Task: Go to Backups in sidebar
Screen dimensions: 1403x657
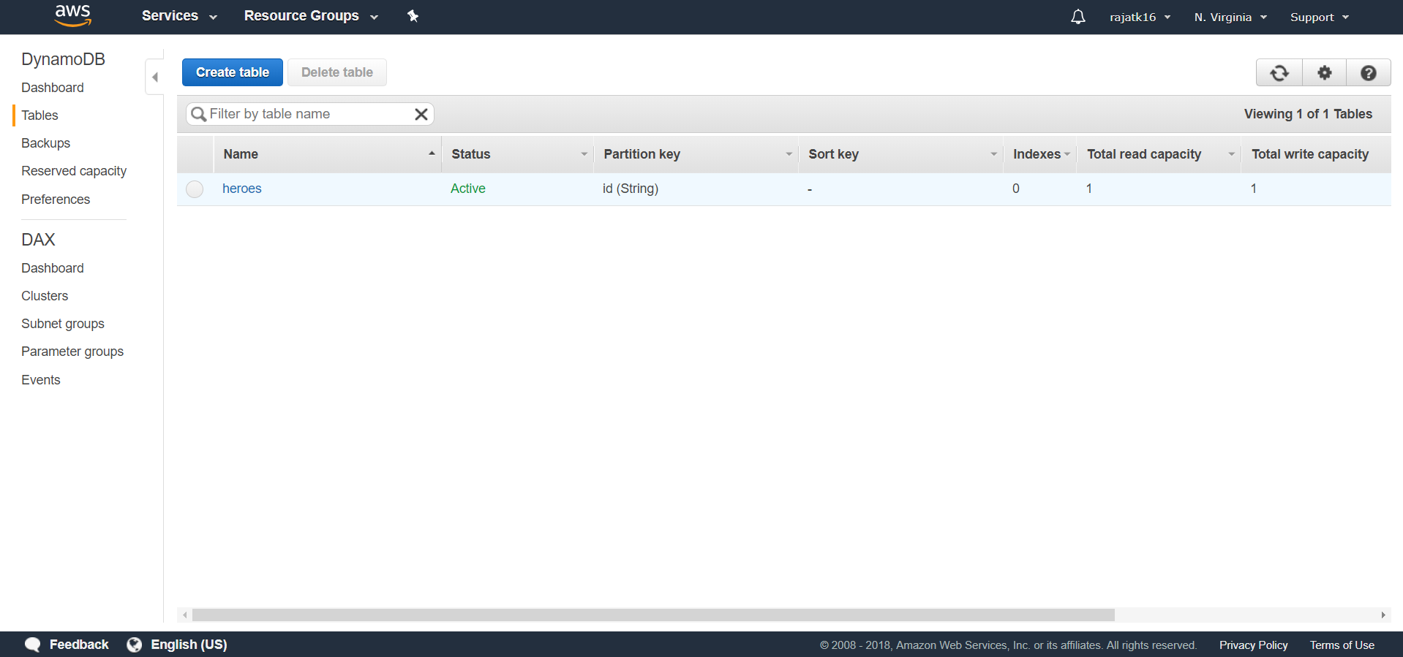Action: [45, 143]
